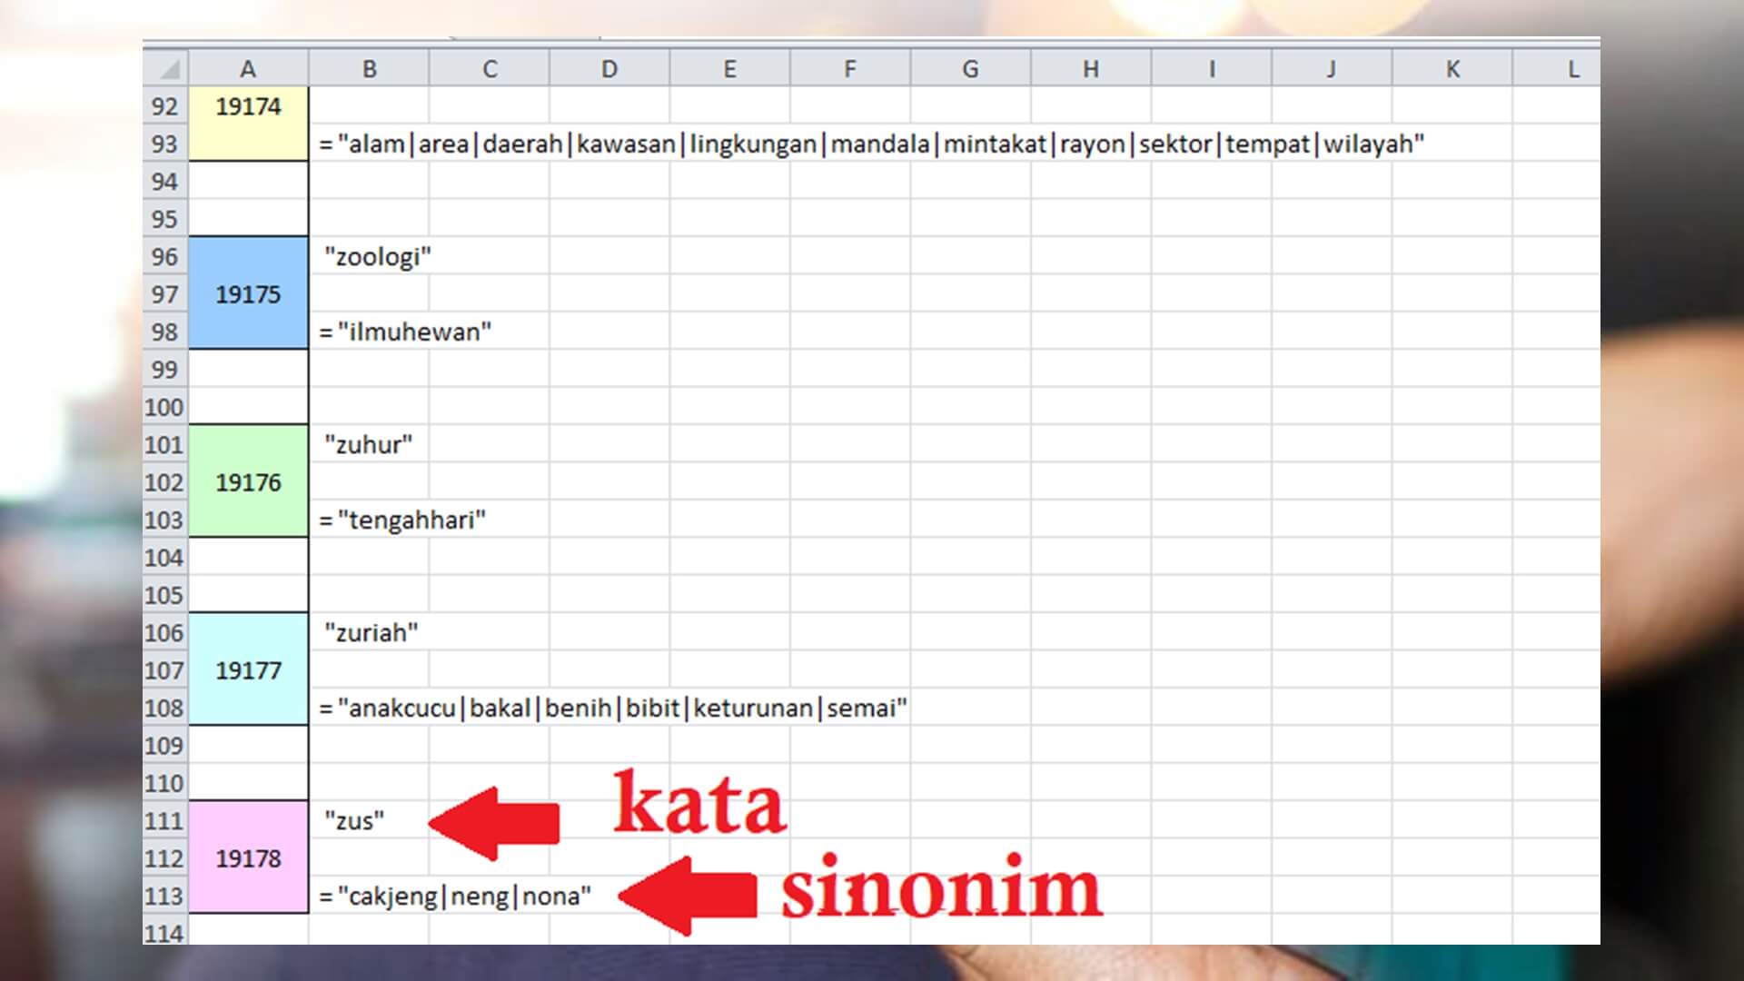
Task: Select the pink cell containing 19178
Action: click(x=248, y=857)
